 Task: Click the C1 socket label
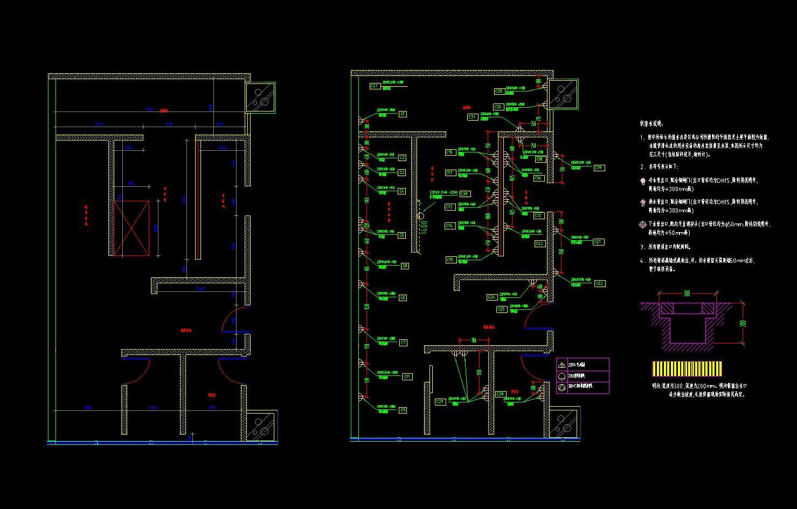[x=403, y=114]
